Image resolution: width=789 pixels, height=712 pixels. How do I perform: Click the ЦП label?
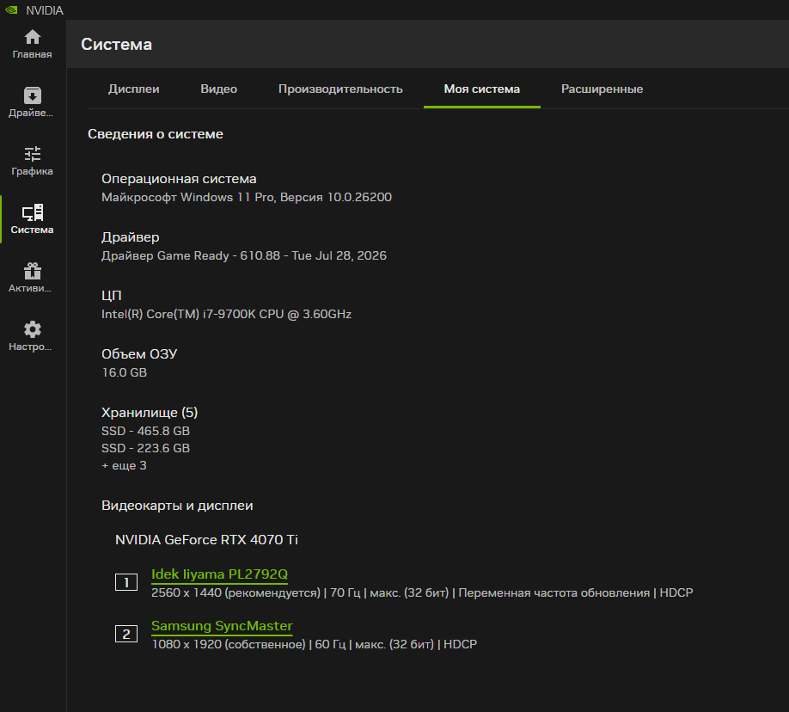(112, 296)
